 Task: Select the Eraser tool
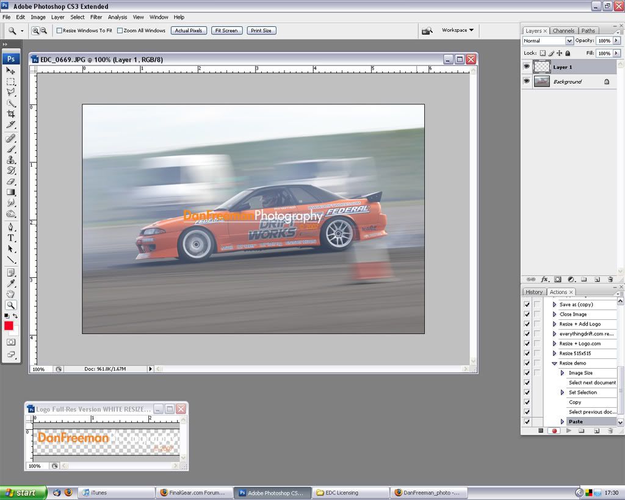11,181
